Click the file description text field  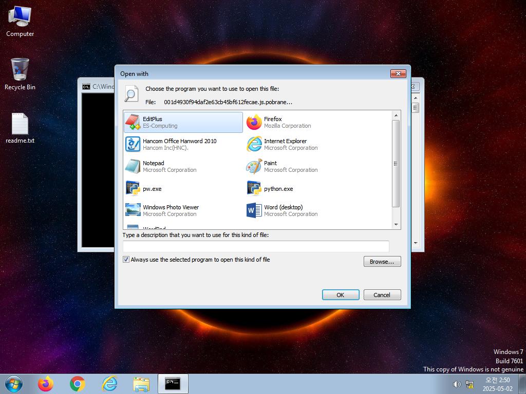(256, 246)
